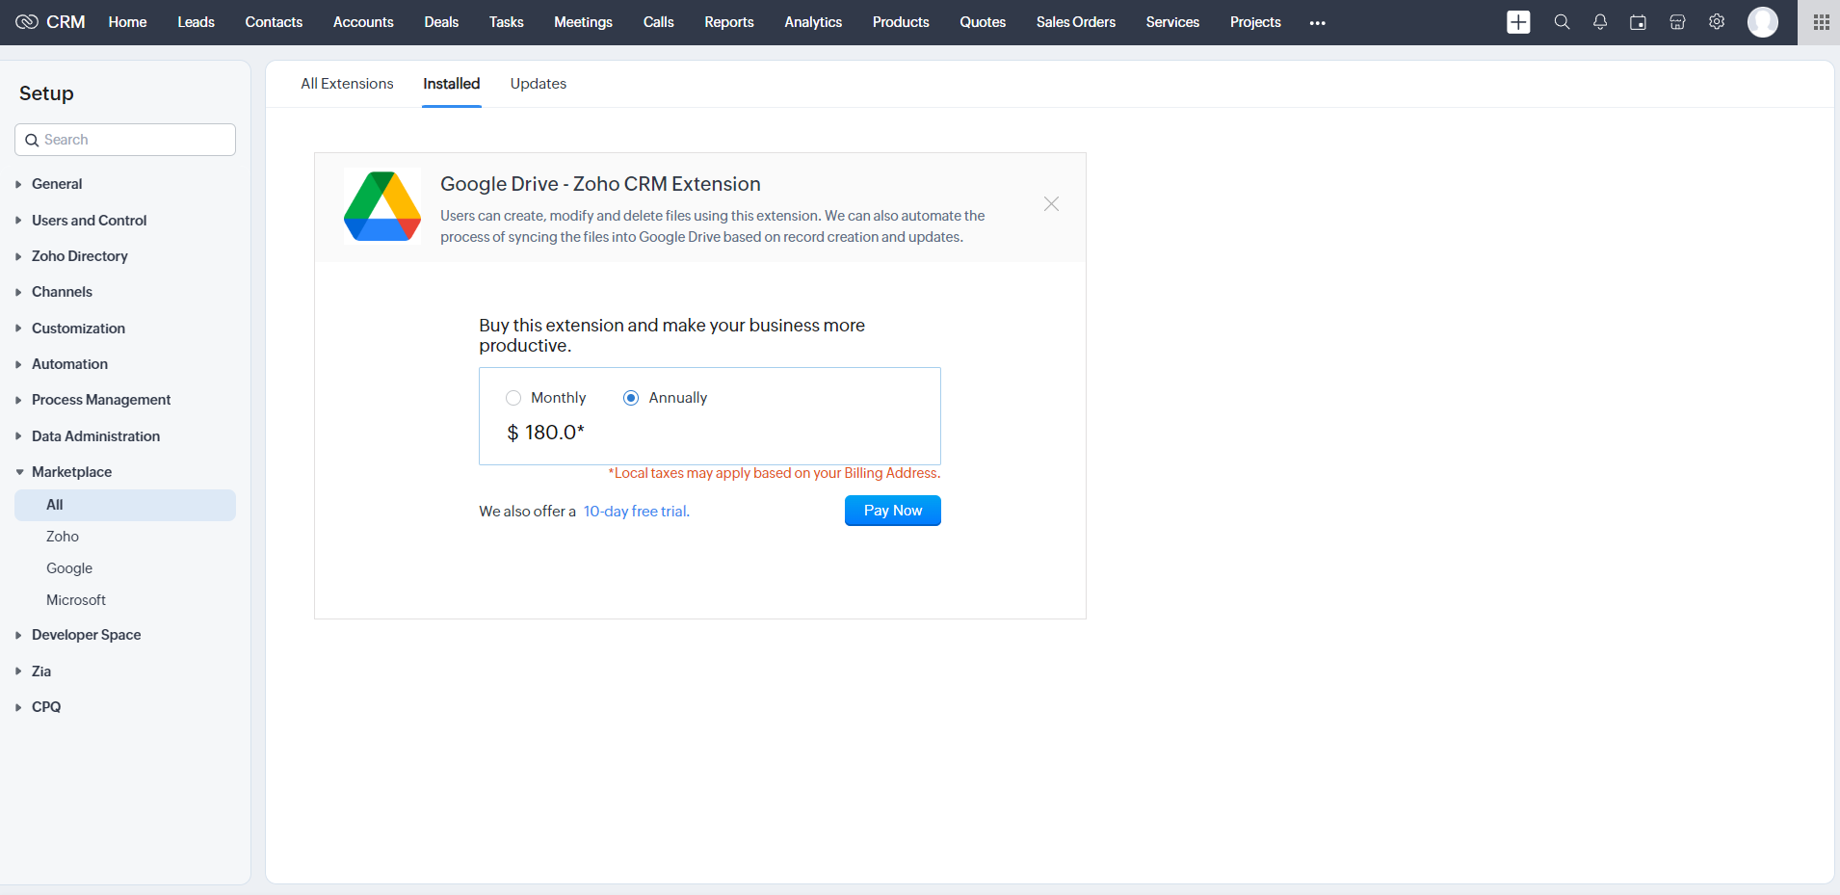Viewport: 1840px width, 895px height.
Task: Click the CRM logo icon
Action: pos(27,22)
